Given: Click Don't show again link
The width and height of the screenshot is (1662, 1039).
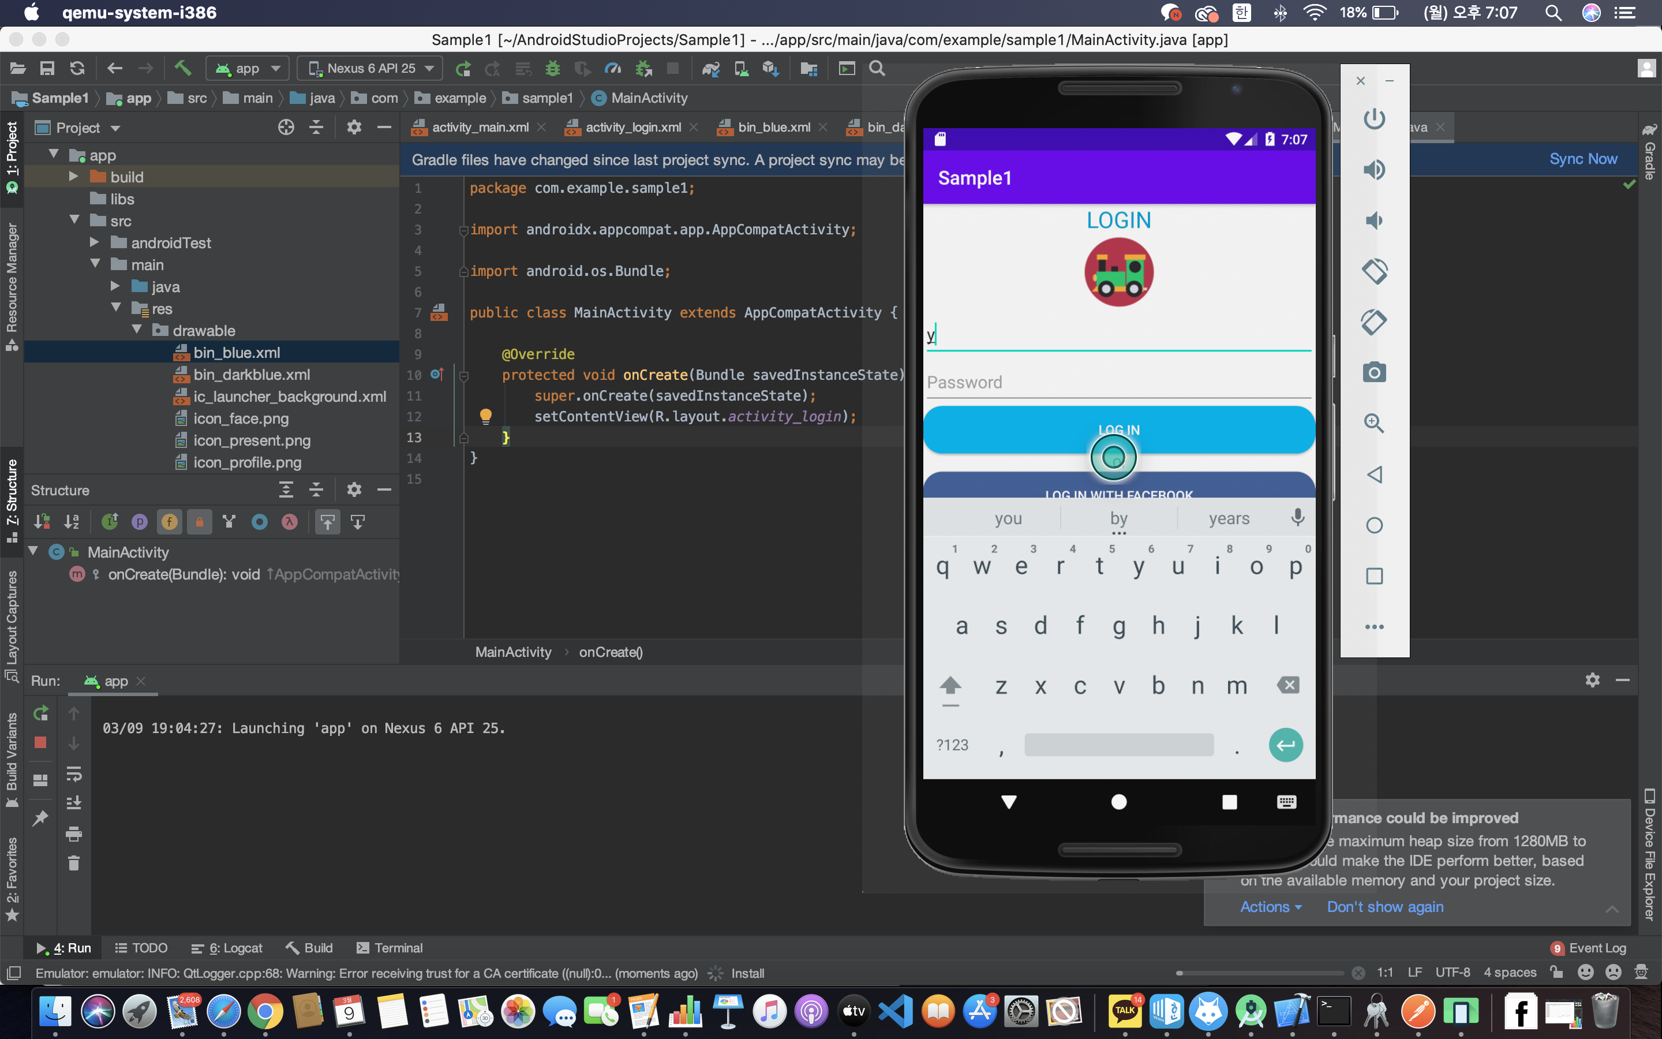Looking at the screenshot, I should pos(1384,906).
